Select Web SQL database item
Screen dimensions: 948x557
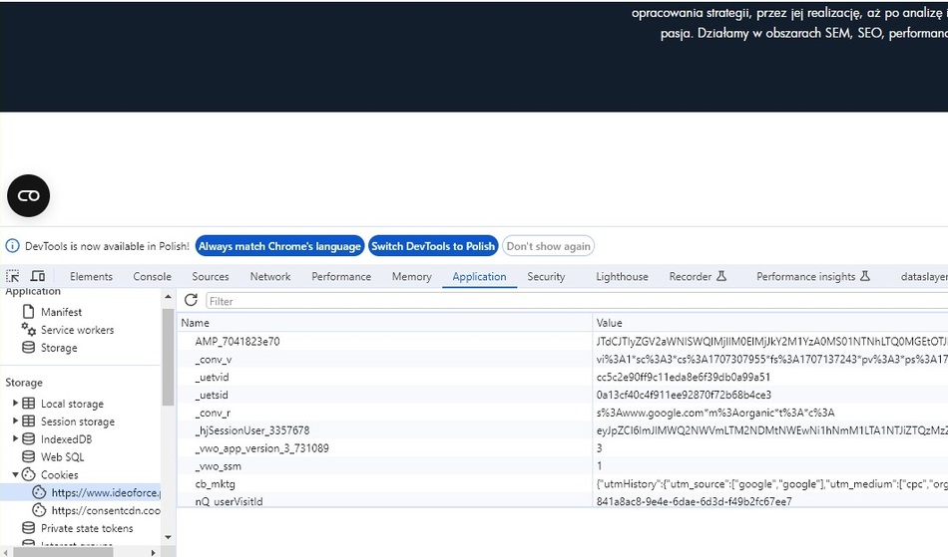[62, 457]
